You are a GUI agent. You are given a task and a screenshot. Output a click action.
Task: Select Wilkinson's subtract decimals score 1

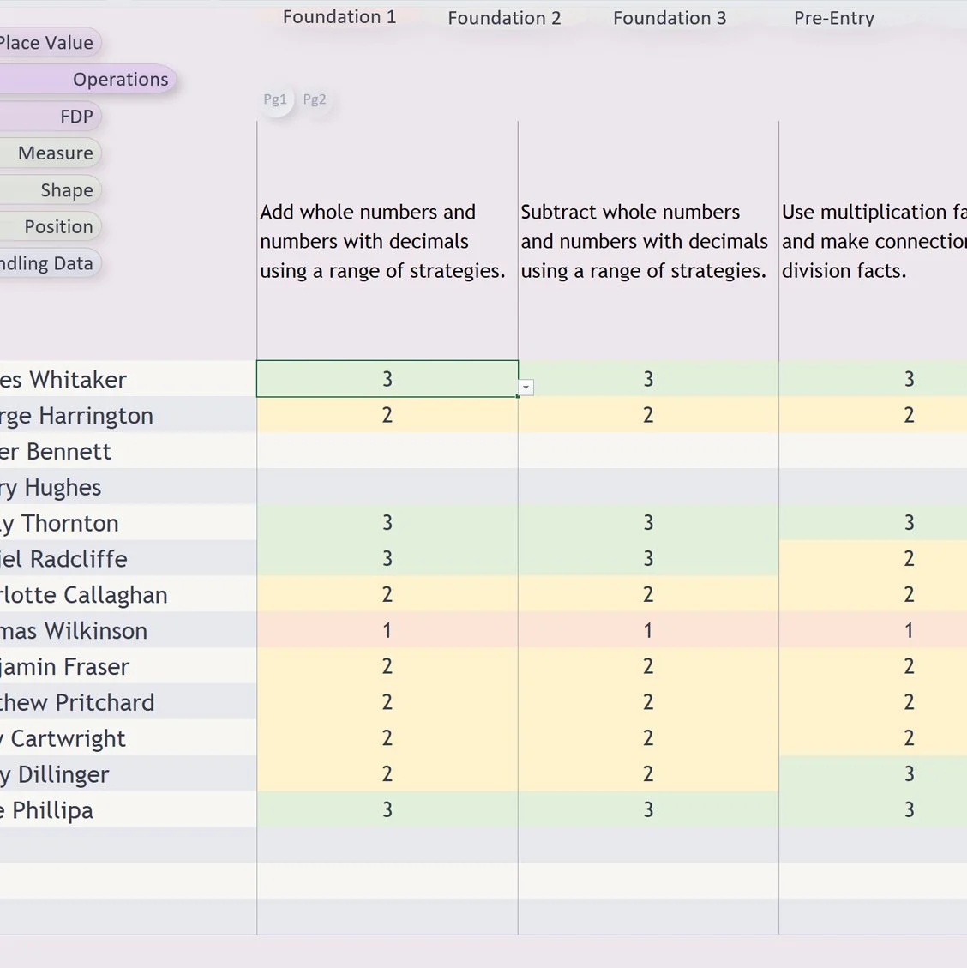coord(648,629)
